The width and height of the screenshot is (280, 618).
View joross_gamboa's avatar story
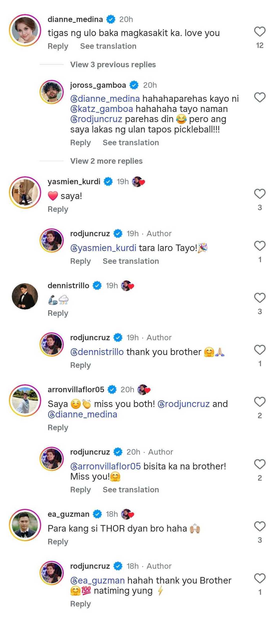click(52, 92)
